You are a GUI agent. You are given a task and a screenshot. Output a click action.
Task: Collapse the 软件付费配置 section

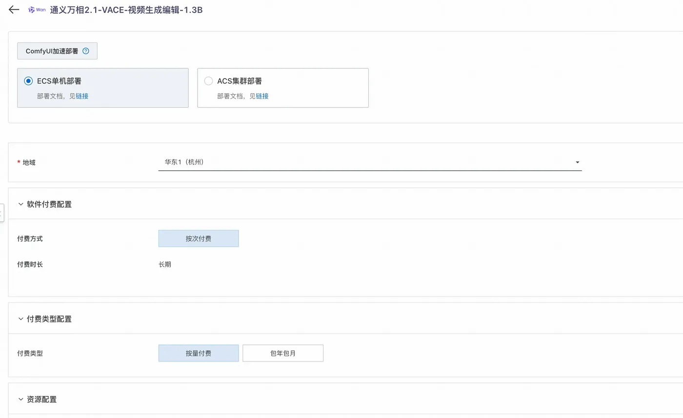coord(20,204)
